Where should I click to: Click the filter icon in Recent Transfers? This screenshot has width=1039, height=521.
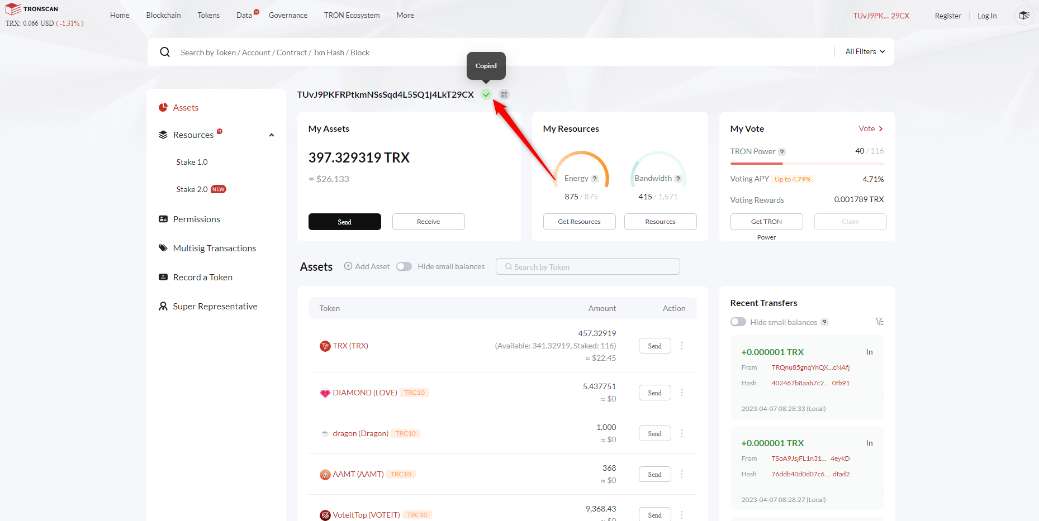[879, 322]
